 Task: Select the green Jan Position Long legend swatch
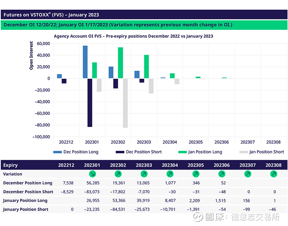pos(183,152)
